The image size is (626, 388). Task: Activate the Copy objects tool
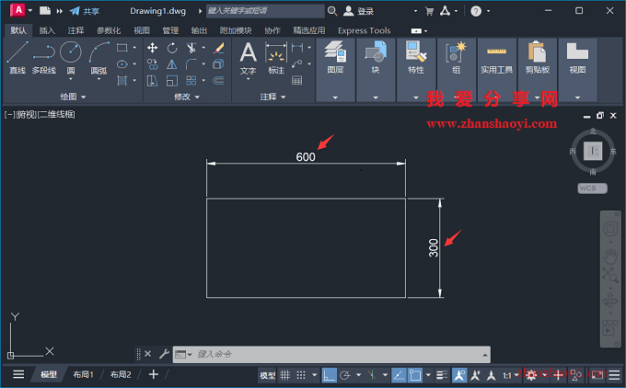point(153,64)
